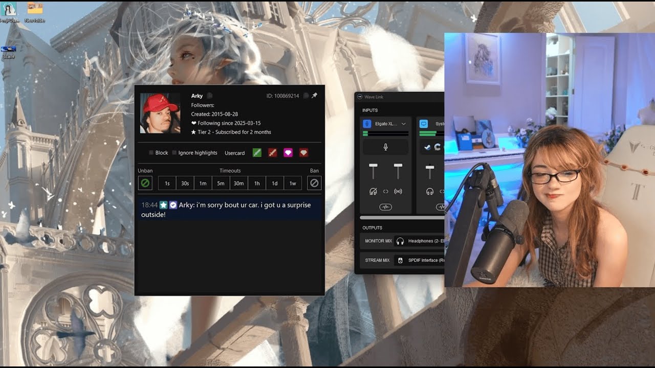The height and width of the screenshot is (368, 655).
Task: Apply the 1s timeout
Action: (x=167, y=183)
